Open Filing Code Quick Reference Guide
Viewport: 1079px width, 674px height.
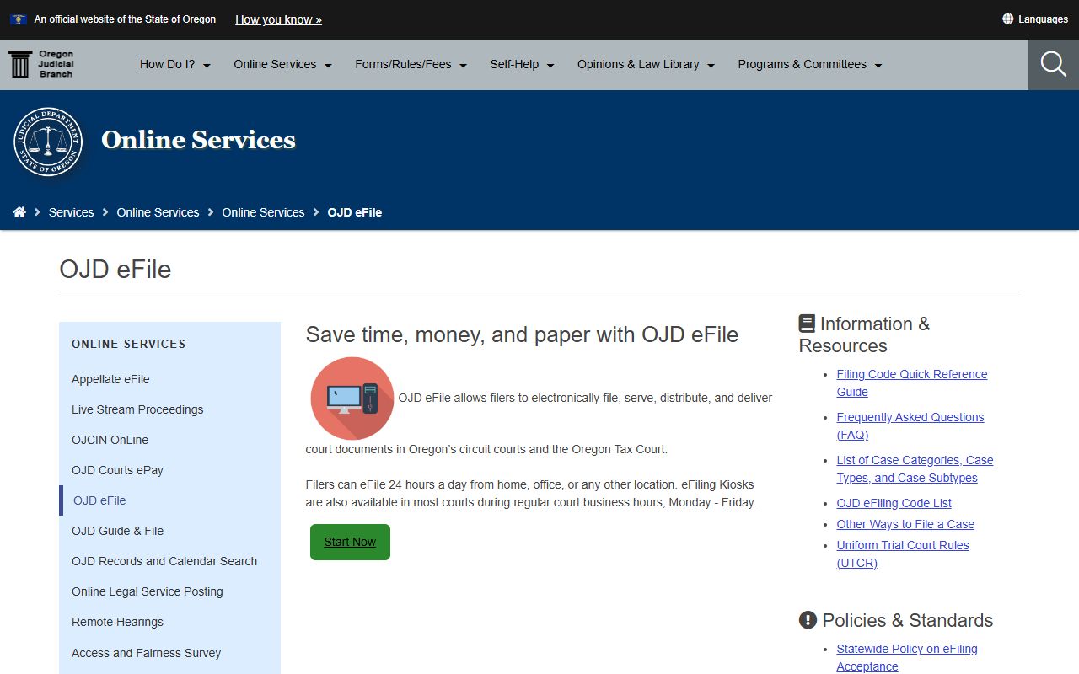pyautogui.click(x=912, y=382)
